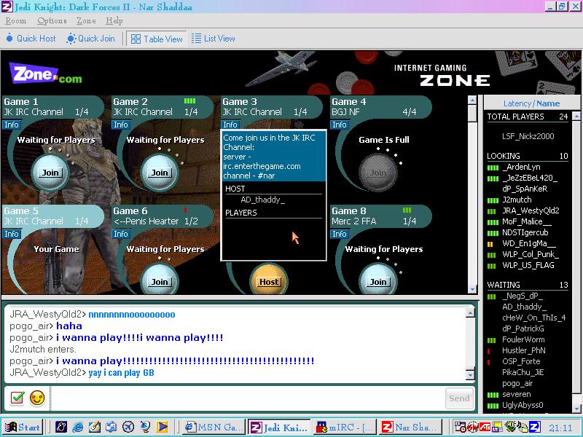Viewport: 583px width, 437px height.
Task: Click the chat message input field
Action: point(247,398)
